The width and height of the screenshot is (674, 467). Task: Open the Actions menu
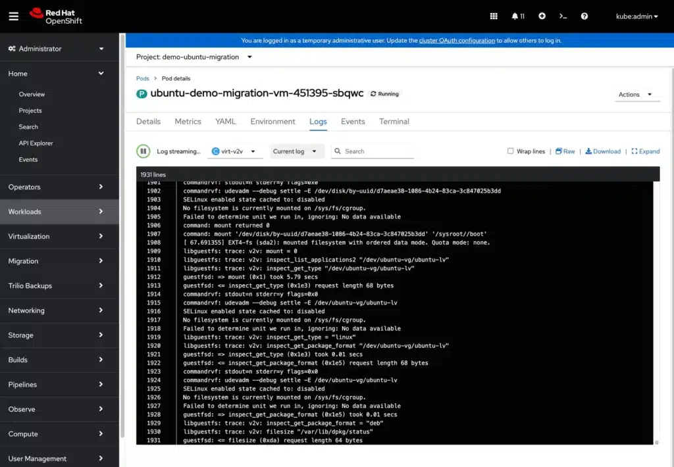[x=636, y=94]
